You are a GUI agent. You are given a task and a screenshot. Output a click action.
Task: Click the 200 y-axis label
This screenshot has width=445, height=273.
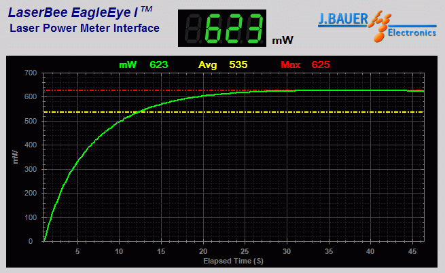(31, 194)
